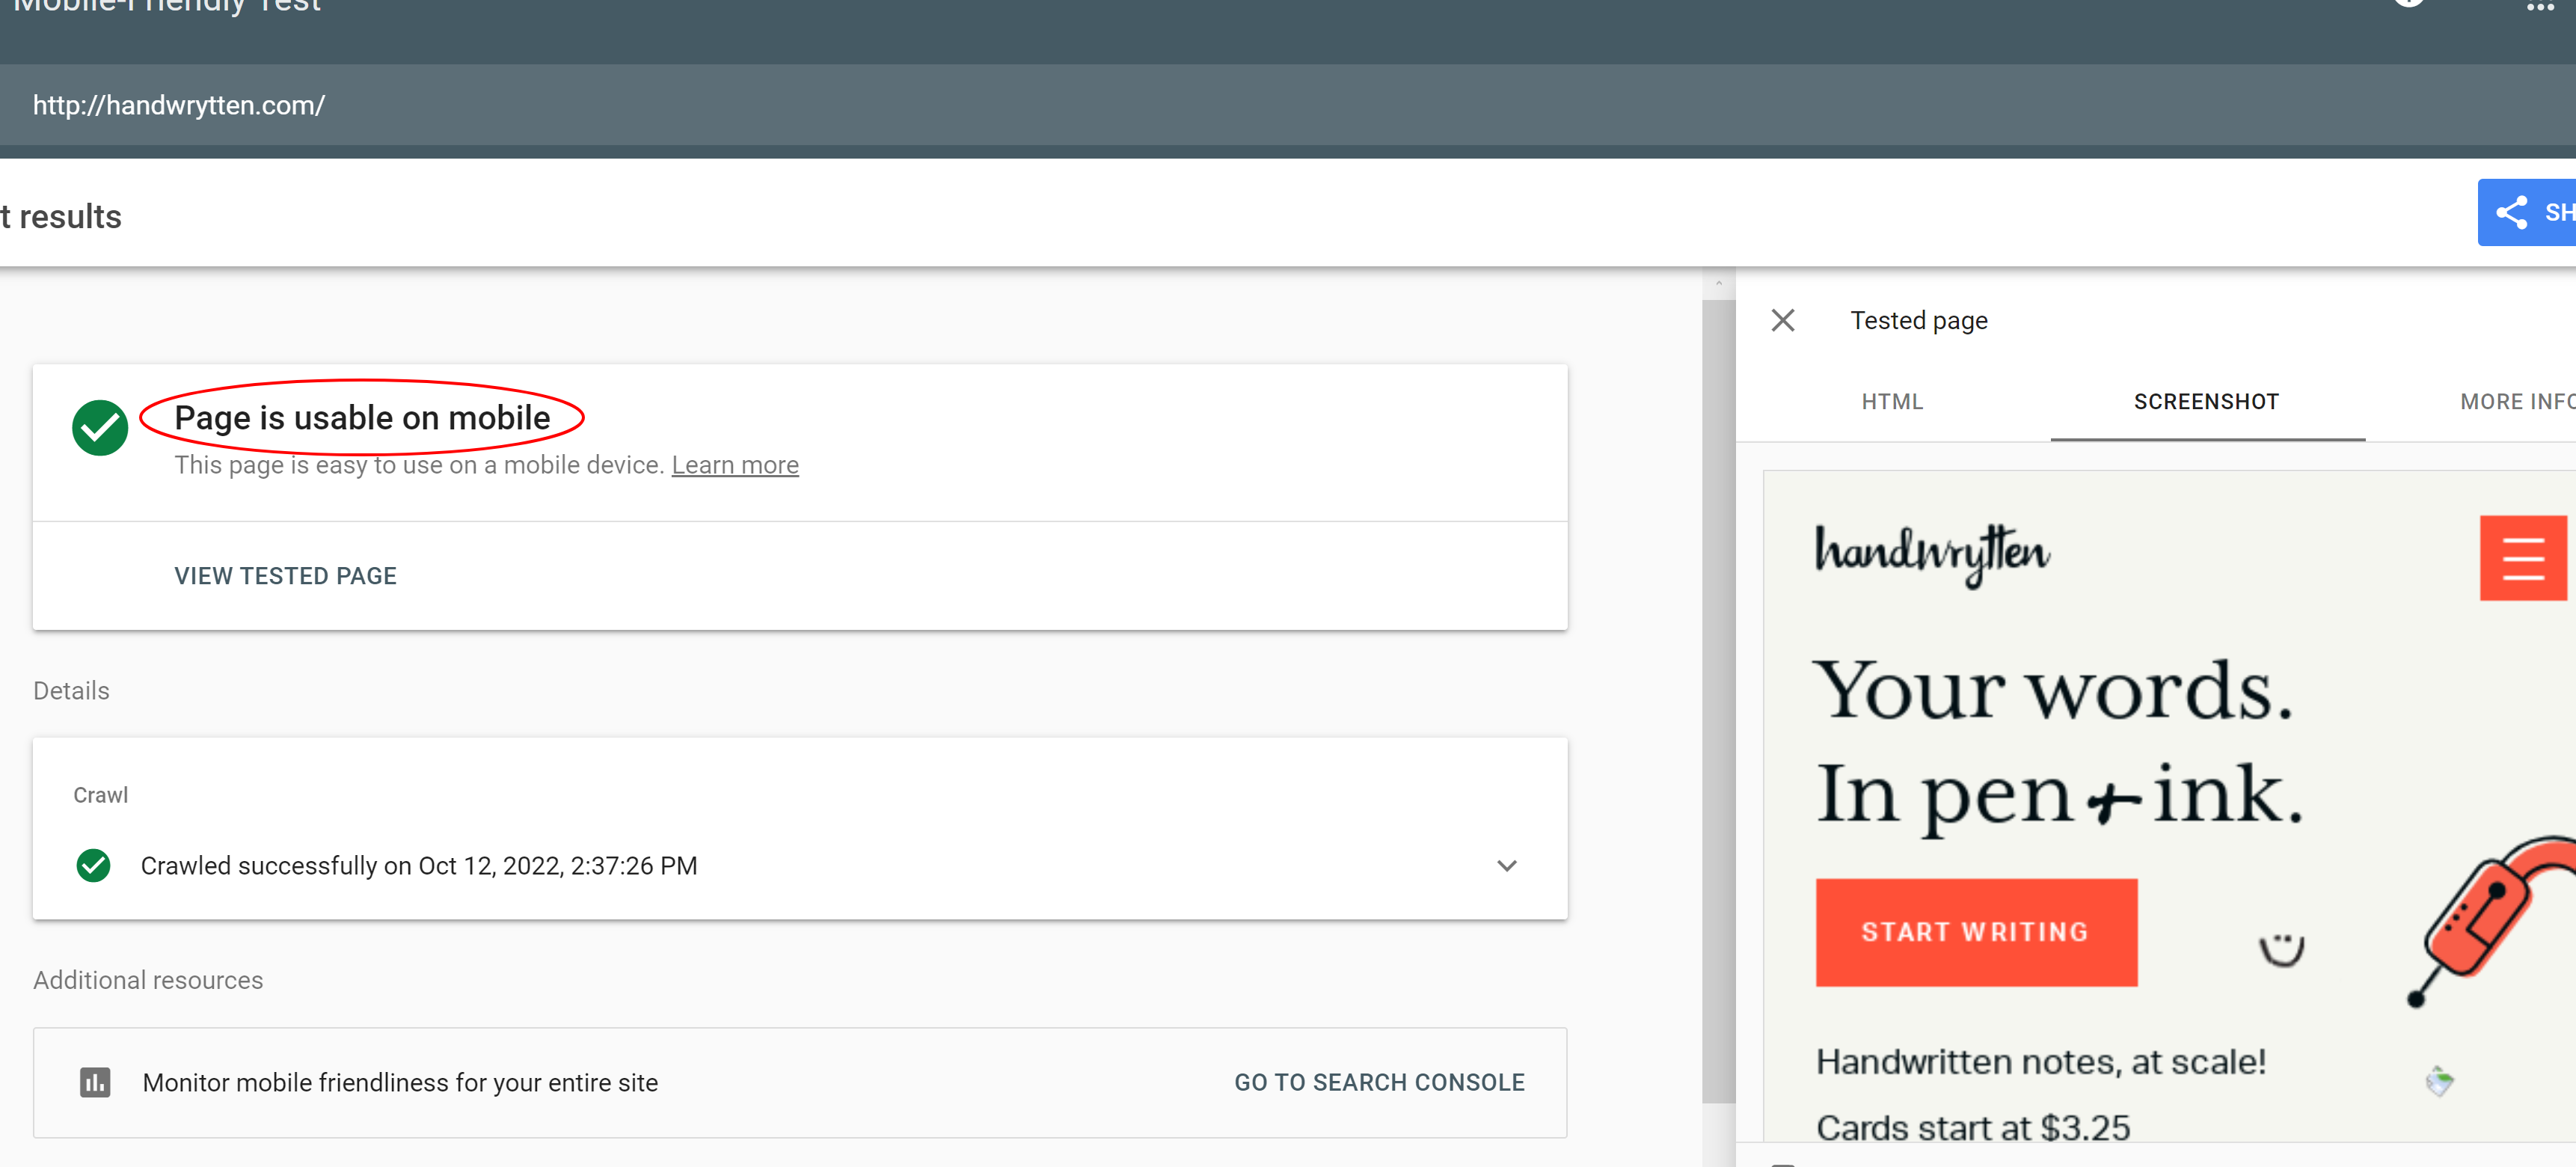The width and height of the screenshot is (2576, 1167).
Task: Click the monitor mobile friendliness chart icon
Action: 95,1082
